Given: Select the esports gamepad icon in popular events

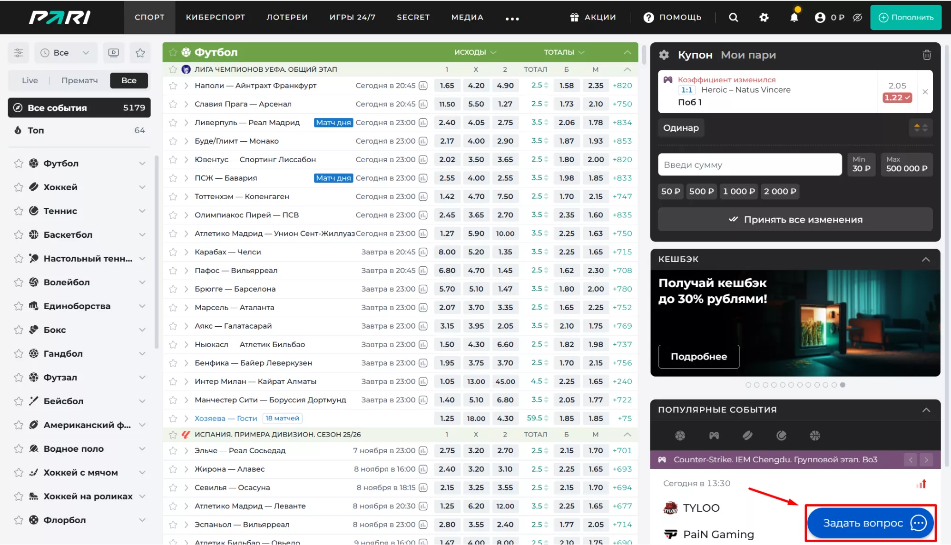Looking at the screenshot, I should (714, 435).
